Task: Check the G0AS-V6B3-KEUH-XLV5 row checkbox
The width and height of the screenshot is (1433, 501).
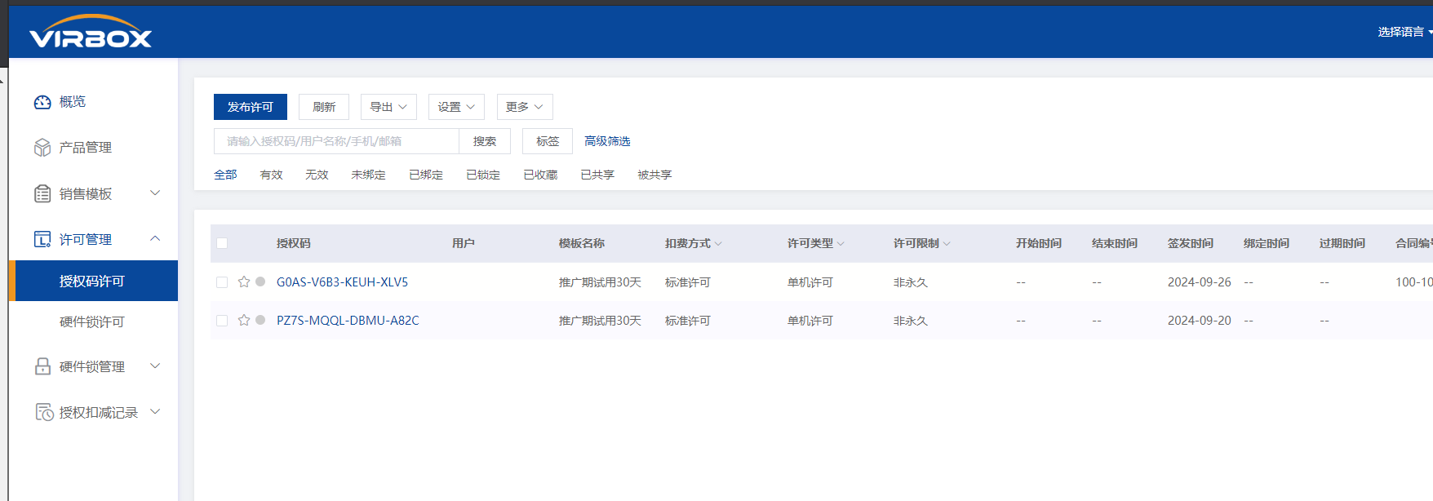Action: (x=222, y=282)
